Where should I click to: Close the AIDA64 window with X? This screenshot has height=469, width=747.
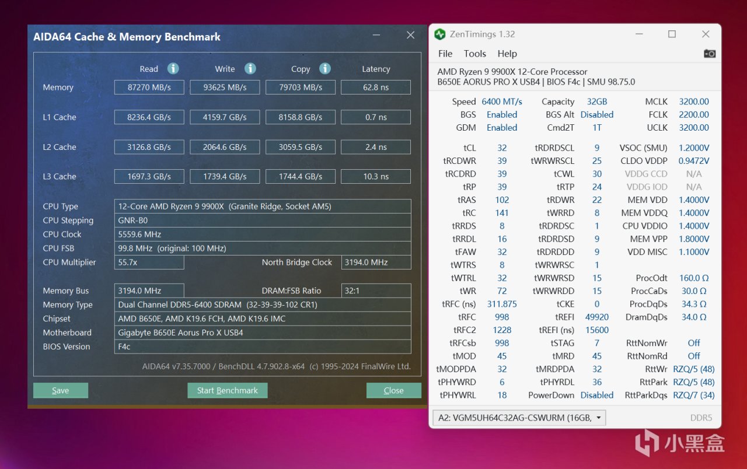(410, 36)
